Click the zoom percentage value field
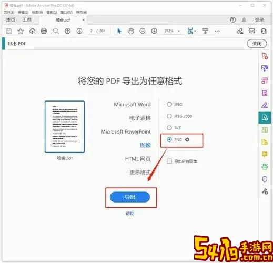 pyautogui.click(x=169, y=31)
